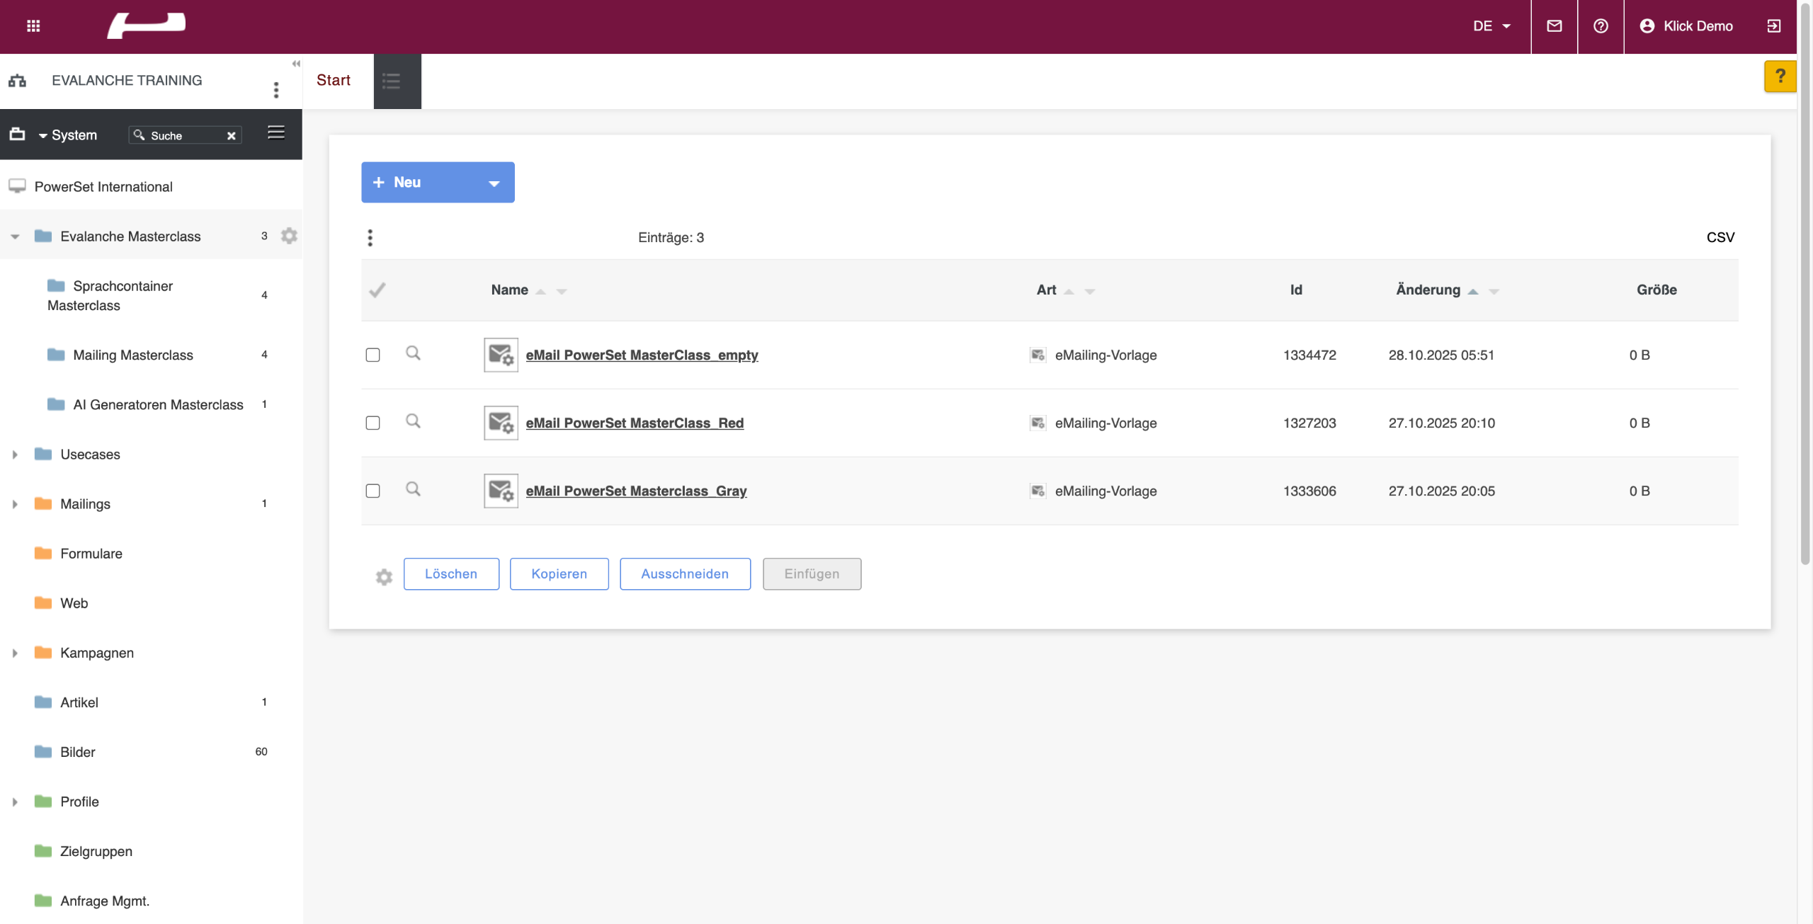This screenshot has width=1813, height=924.
Task: Check the box for eMail PowerSet MasterClass_empty
Action: (x=373, y=355)
